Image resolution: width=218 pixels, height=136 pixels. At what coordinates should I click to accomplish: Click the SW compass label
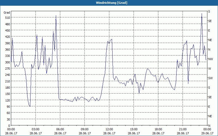pyautogui.click(x=210, y=78)
